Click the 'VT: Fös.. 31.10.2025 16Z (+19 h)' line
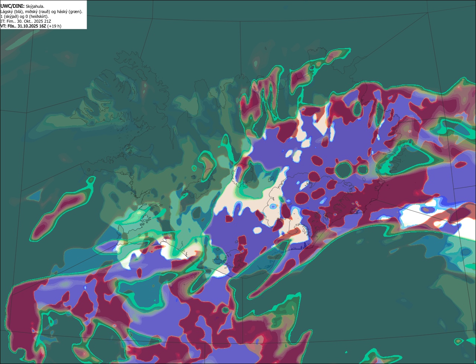 point(31,26)
